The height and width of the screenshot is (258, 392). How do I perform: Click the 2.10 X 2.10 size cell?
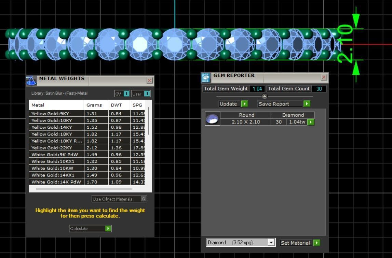click(x=246, y=122)
